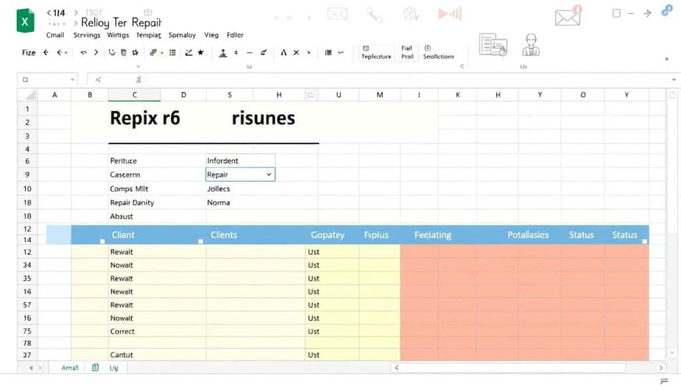681x389 pixels.
Task: Click the refresh icon in toolbar
Action: click(x=112, y=53)
